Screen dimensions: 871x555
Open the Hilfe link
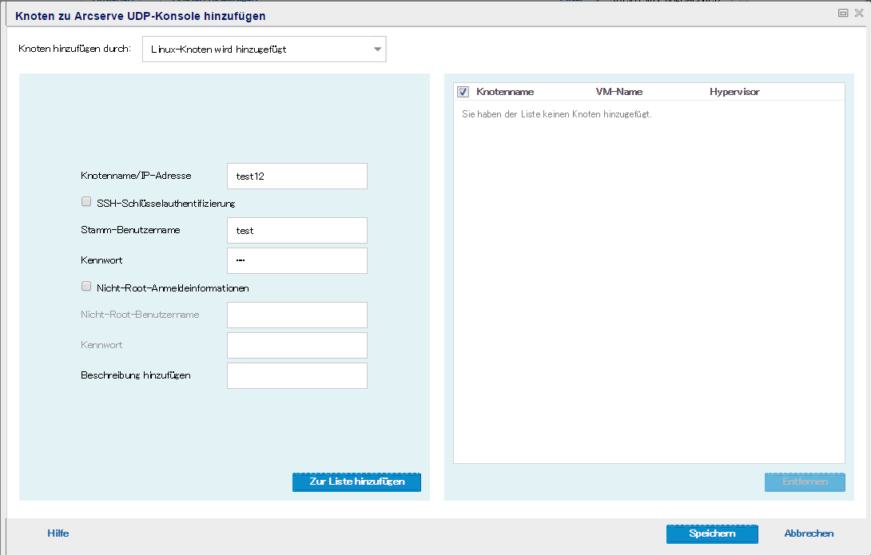click(x=58, y=533)
